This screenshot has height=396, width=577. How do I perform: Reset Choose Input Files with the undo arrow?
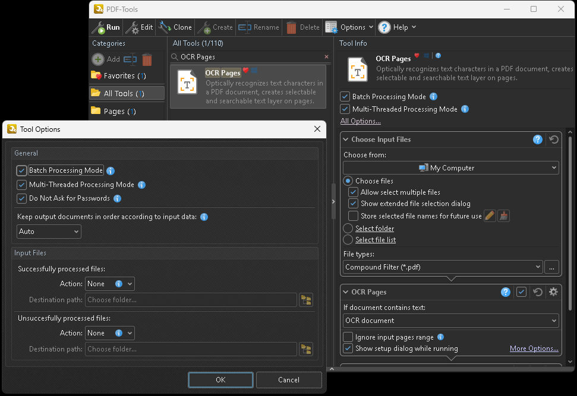pos(553,139)
